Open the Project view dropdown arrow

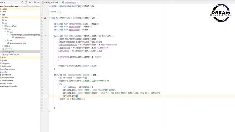(4, 3)
